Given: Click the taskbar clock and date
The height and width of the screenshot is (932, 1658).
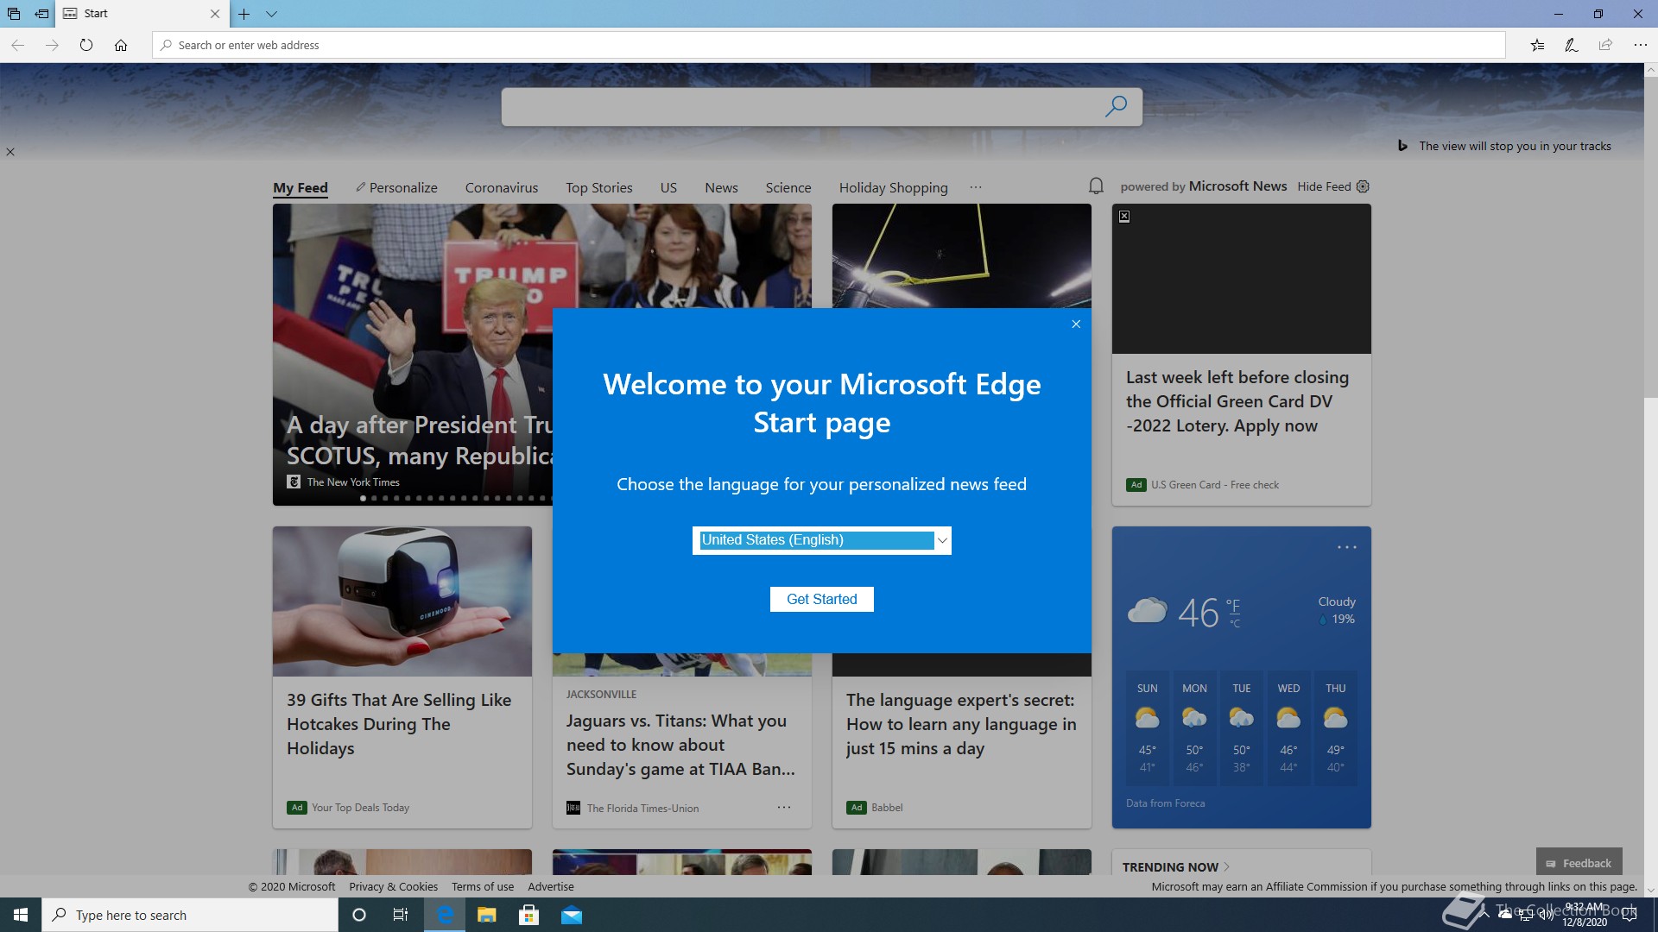Looking at the screenshot, I should click(1585, 915).
